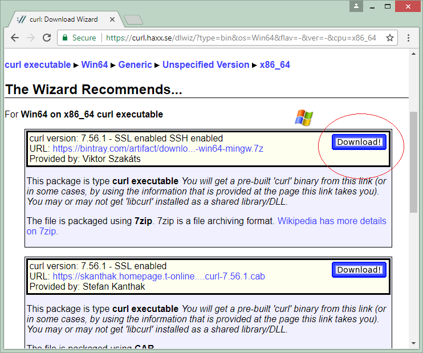Click the 'x86_64' breadcrumb link

click(275, 65)
